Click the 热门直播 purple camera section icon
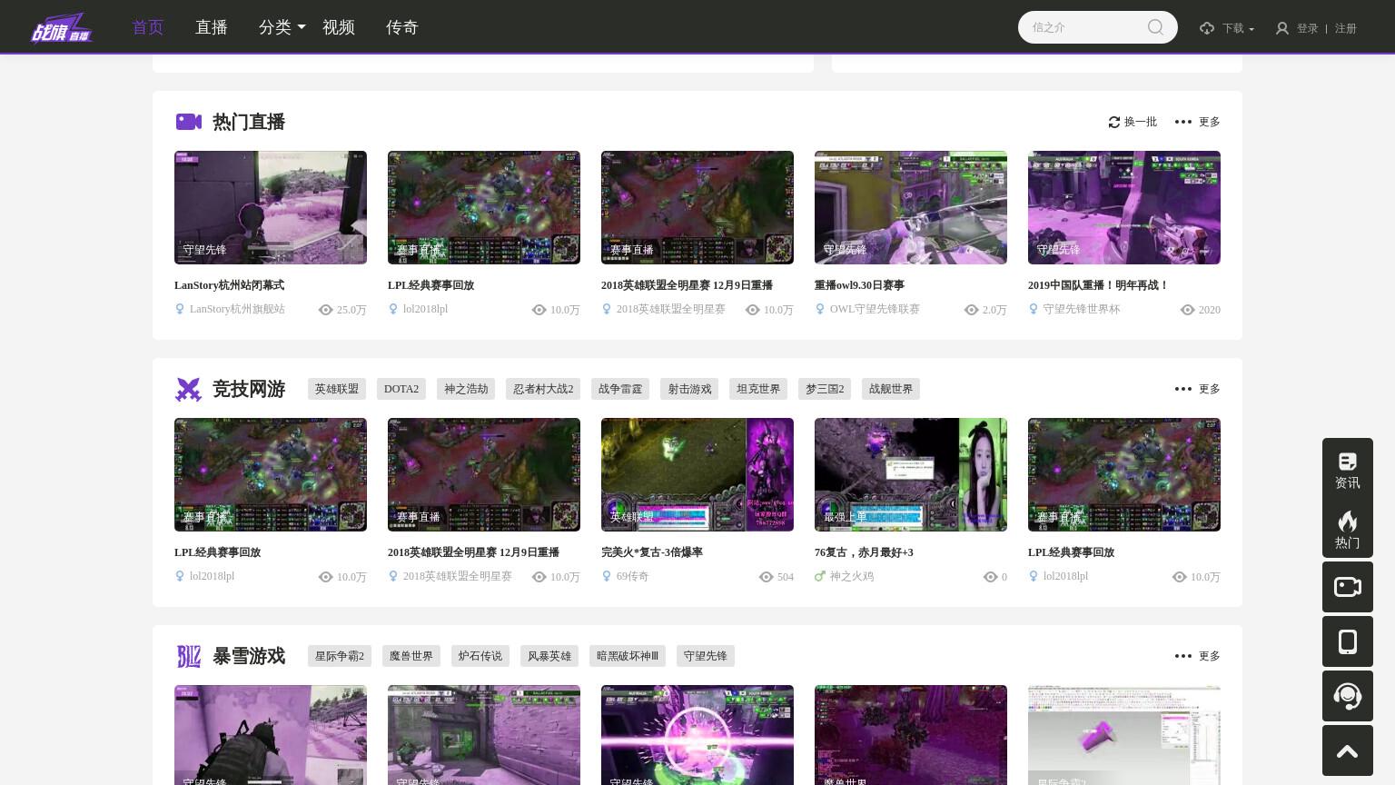This screenshot has height=785, width=1395. tap(188, 122)
